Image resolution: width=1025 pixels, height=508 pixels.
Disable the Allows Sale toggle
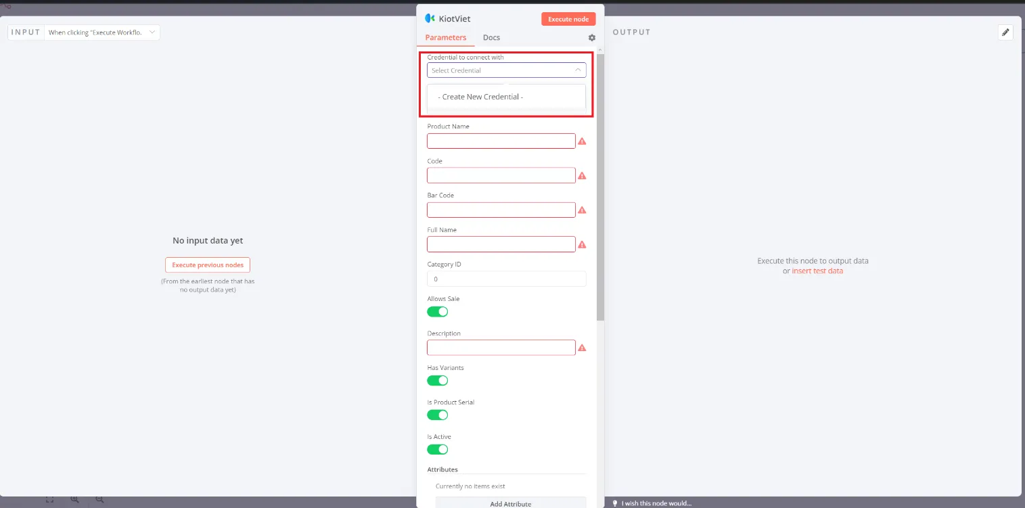pyautogui.click(x=437, y=312)
